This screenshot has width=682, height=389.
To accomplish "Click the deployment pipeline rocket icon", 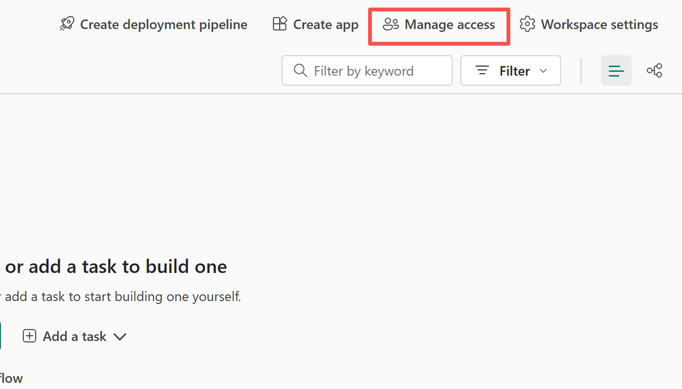I will 67,23.
